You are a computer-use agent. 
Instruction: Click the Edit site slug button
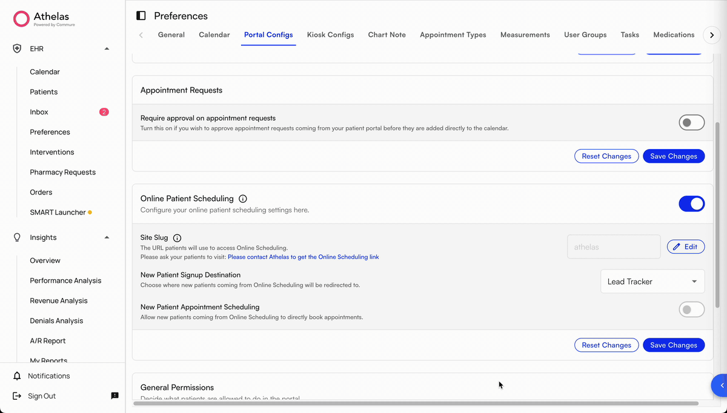pyautogui.click(x=686, y=247)
